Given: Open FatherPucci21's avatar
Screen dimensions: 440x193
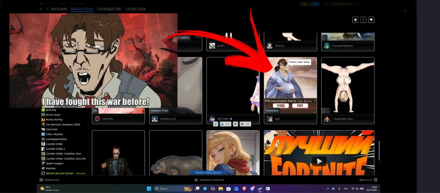Looking at the screenshot, I should point(155,119).
